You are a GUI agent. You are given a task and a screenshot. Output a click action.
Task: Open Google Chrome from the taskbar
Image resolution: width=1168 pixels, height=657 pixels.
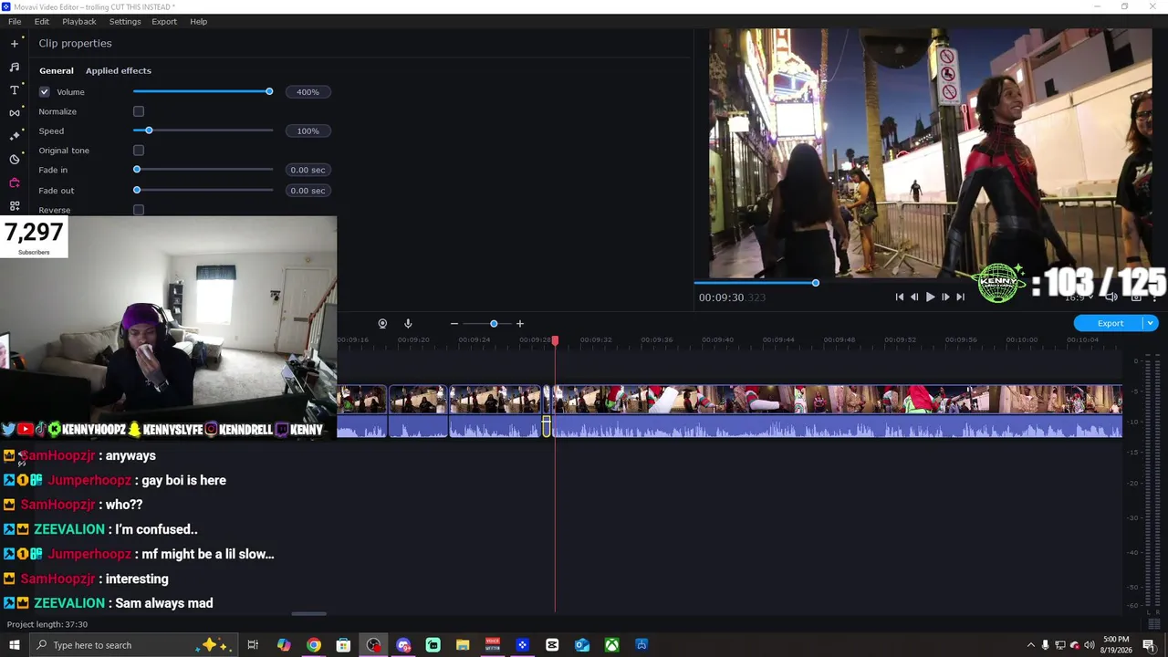point(313,645)
